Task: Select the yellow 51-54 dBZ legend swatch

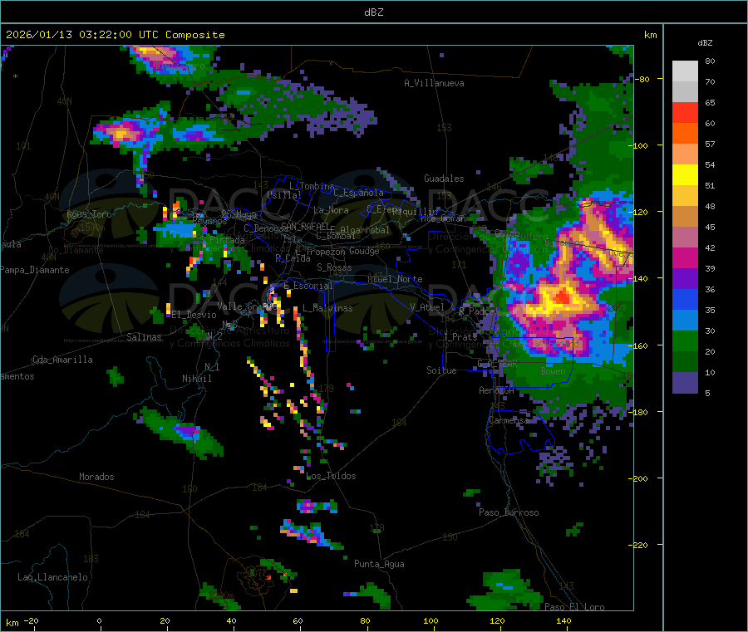Action: [685, 175]
